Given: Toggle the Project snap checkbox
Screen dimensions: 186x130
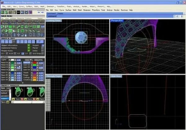Looking at the screenshot, I should pos(43,45).
